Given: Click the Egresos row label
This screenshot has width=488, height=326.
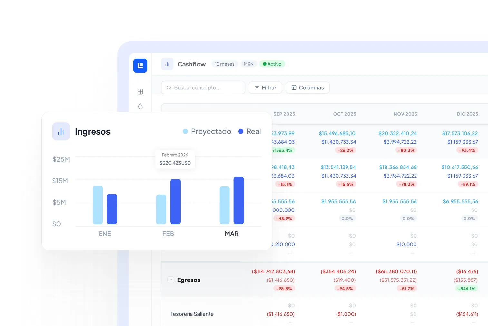Looking at the screenshot, I should 189,280.
